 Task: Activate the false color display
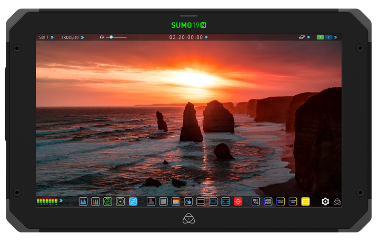click(176, 201)
